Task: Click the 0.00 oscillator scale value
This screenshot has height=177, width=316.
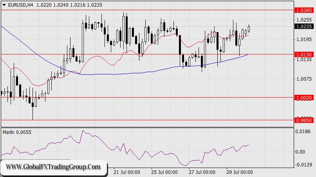Action: pyautogui.click(x=300, y=152)
